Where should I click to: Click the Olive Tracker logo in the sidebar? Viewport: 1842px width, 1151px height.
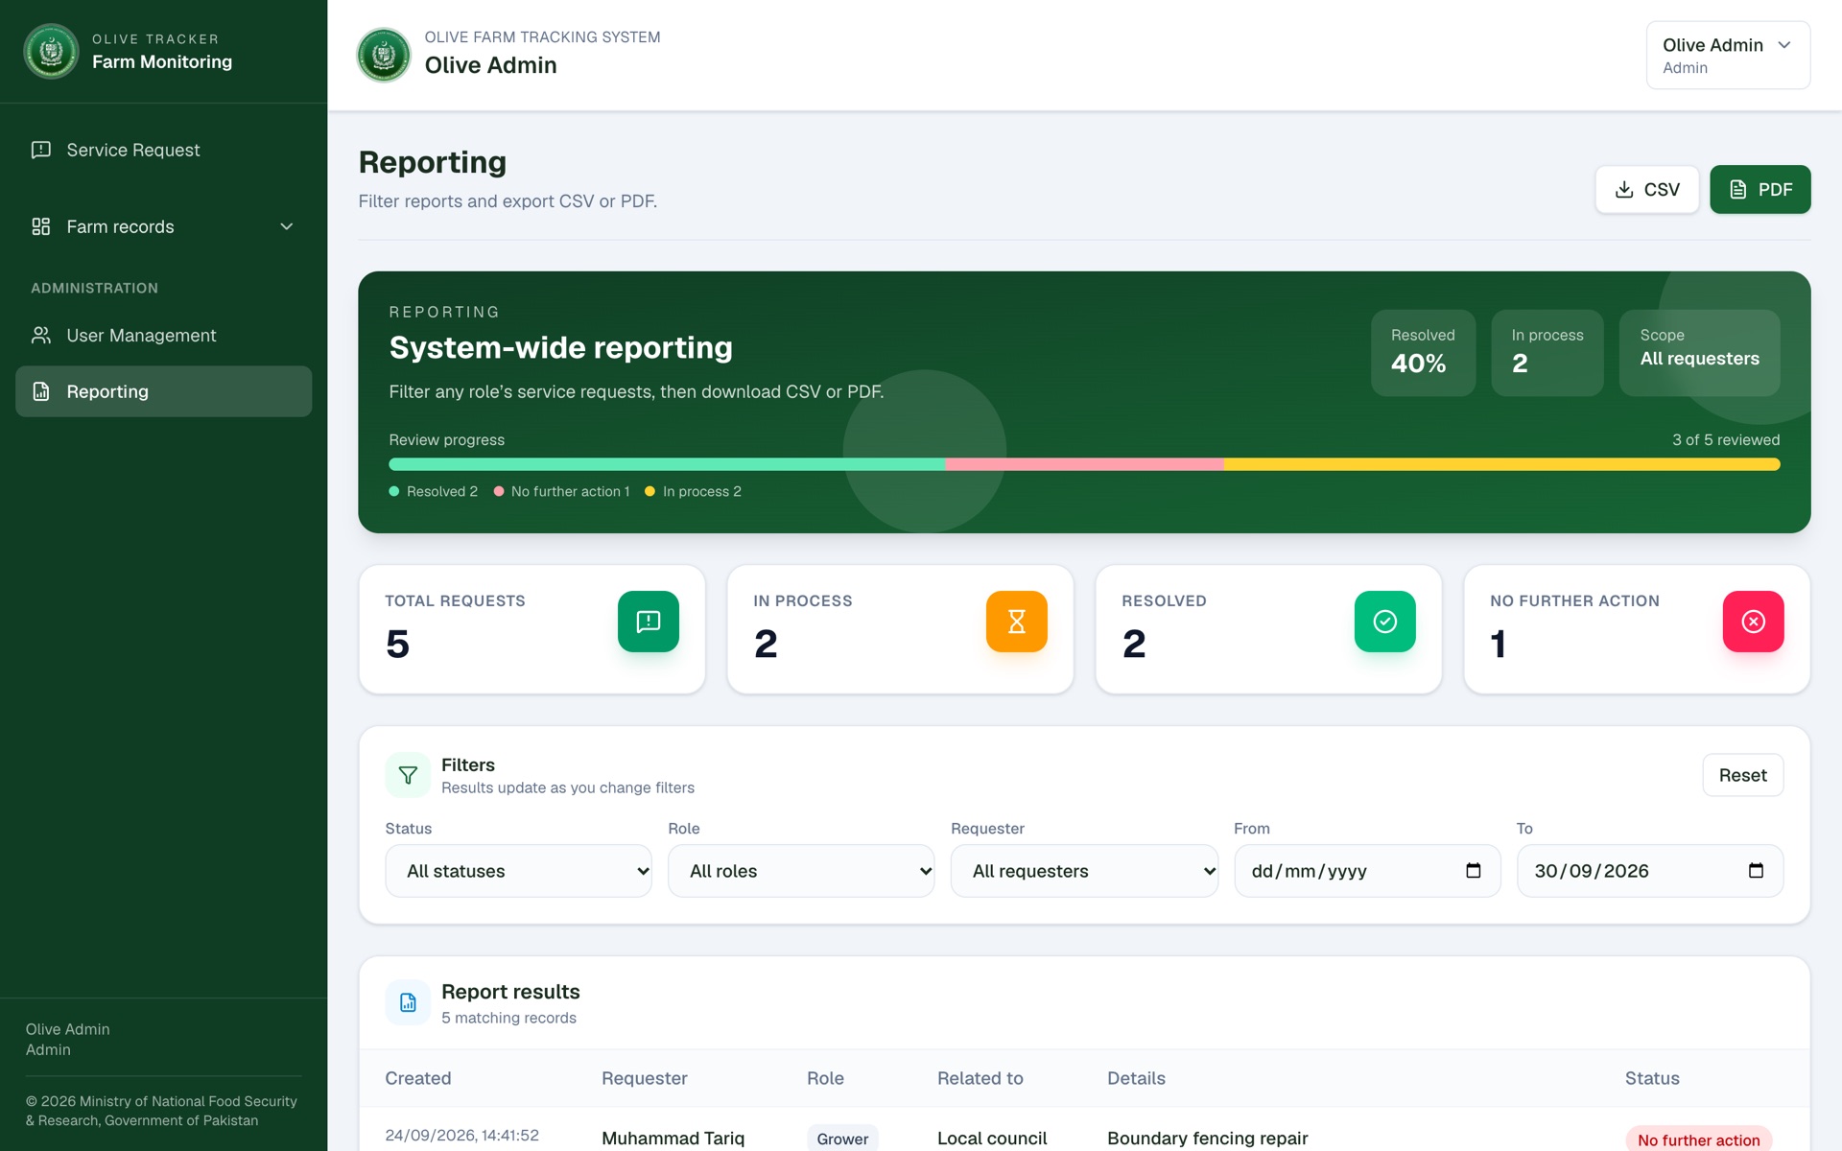pyautogui.click(x=51, y=51)
